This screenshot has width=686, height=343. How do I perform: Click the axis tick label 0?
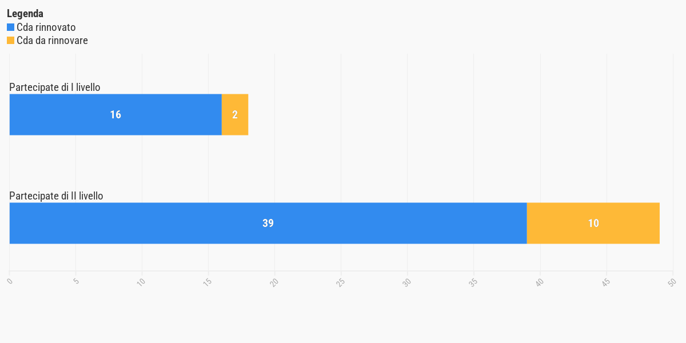coord(9,281)
